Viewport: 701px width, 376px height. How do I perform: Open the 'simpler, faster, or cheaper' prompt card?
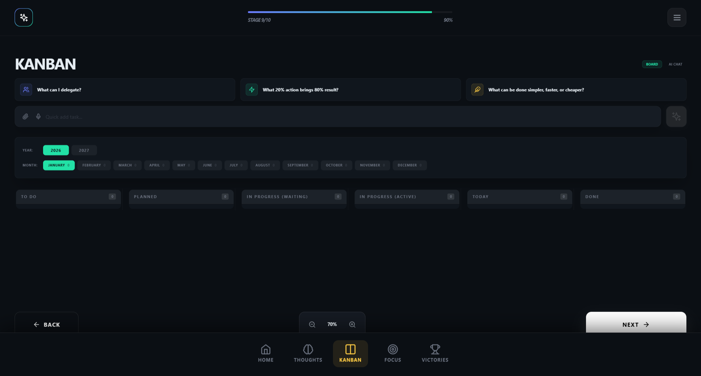576,90
